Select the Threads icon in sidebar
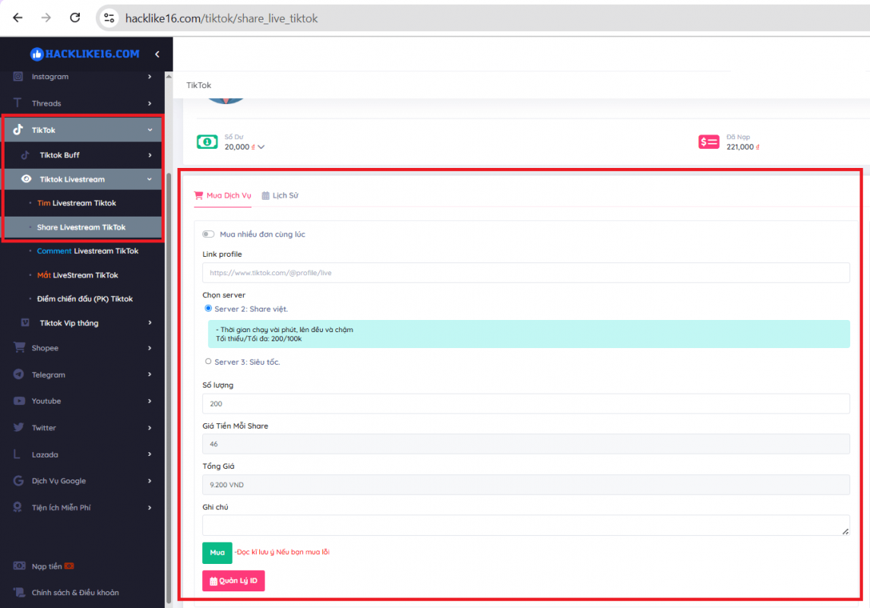Screen dimensions: 870x608 point(46,103)
